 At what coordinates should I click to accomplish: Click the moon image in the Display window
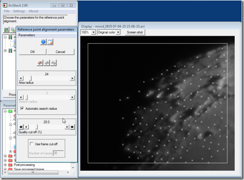click(157, 103)
